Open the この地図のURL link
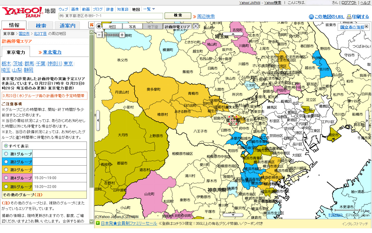 (x=329, y=17)
